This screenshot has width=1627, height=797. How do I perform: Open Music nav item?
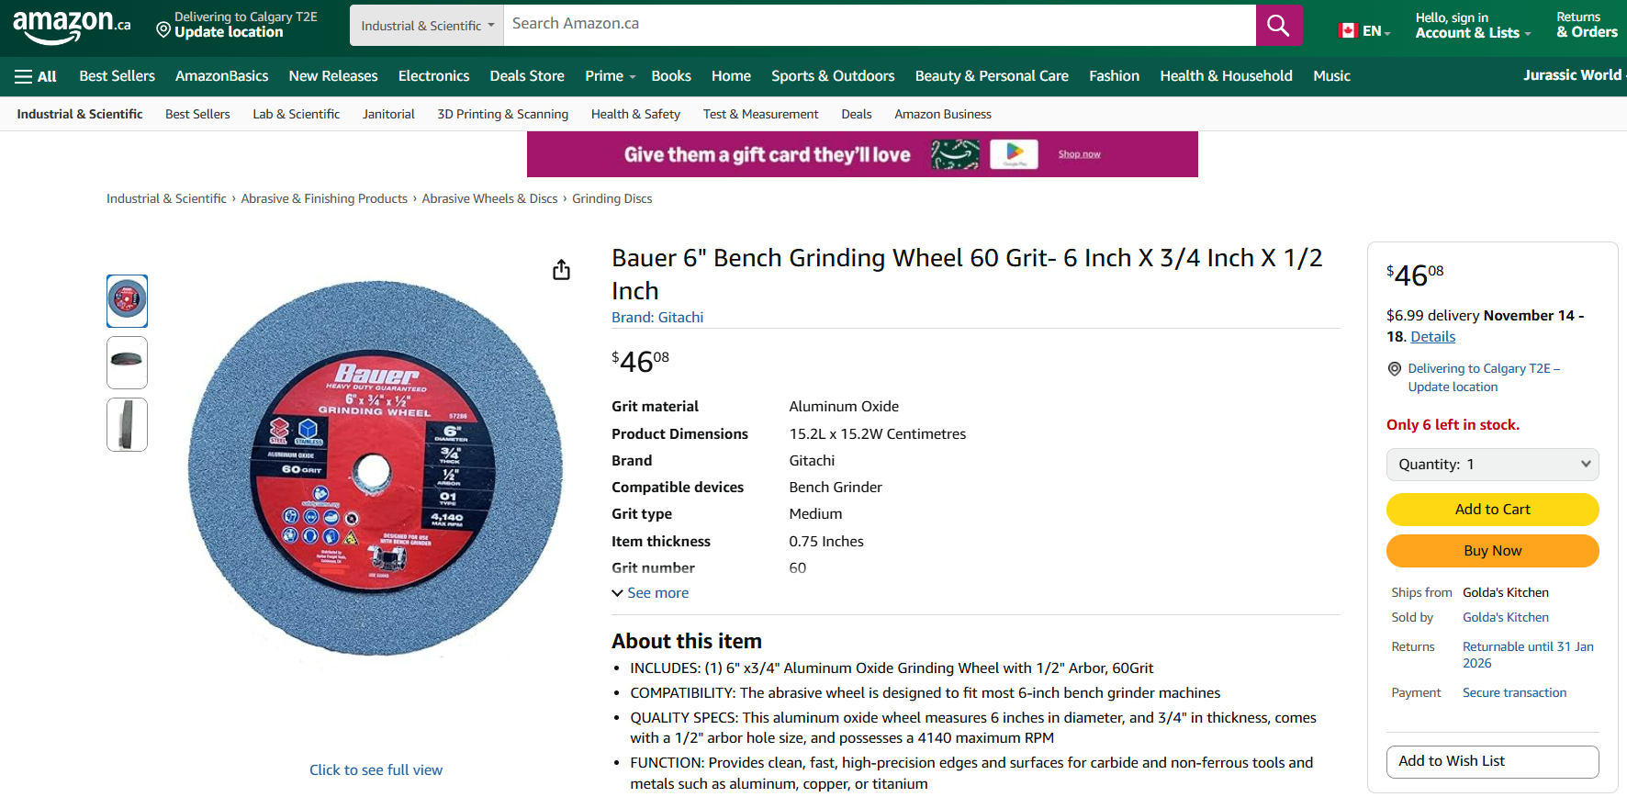[x=1331, y=76]
